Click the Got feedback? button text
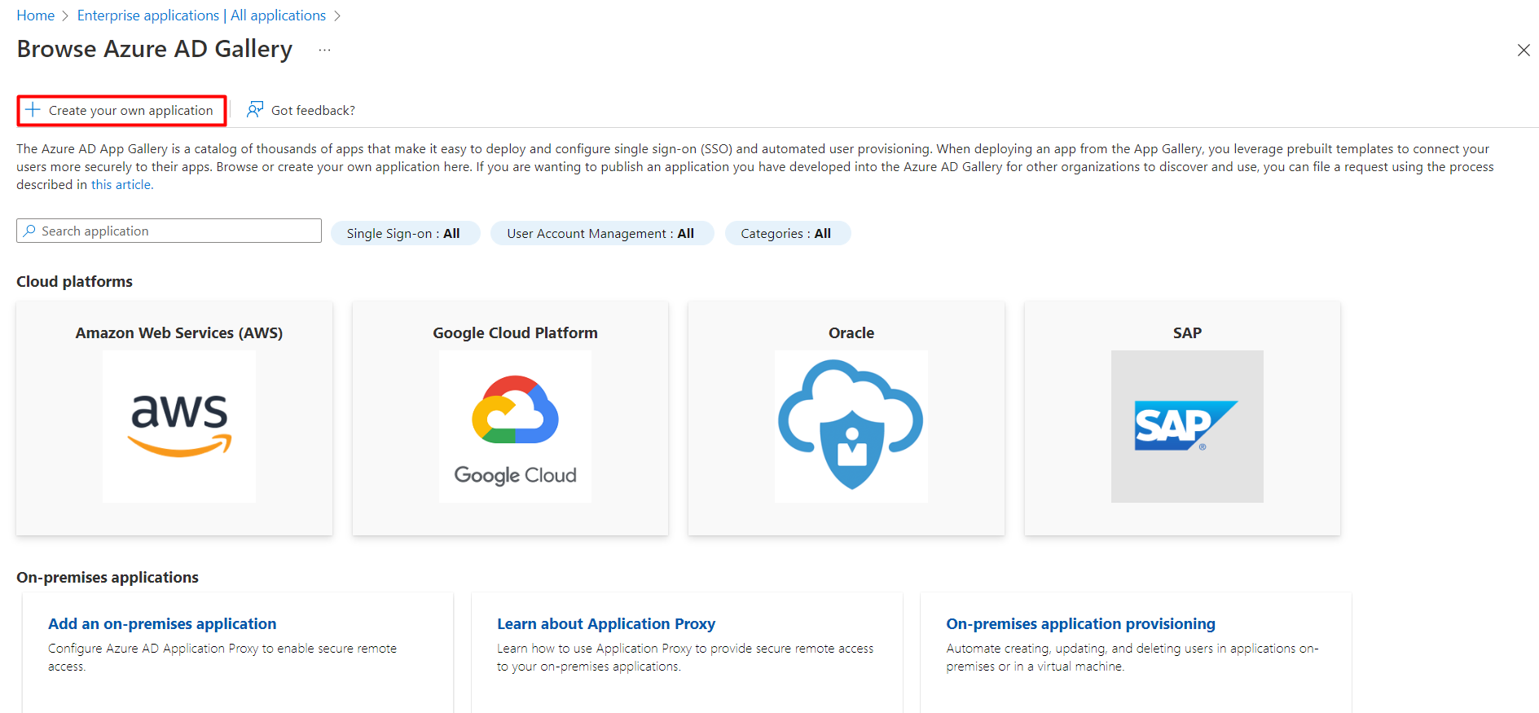This screenshot has height=713, width=1539. (x=313, y=110)
